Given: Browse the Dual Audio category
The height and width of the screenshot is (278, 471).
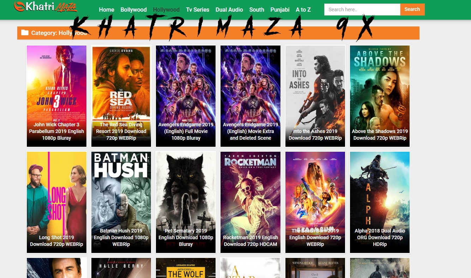Looking at the screenshot, I should click(229, 10).
